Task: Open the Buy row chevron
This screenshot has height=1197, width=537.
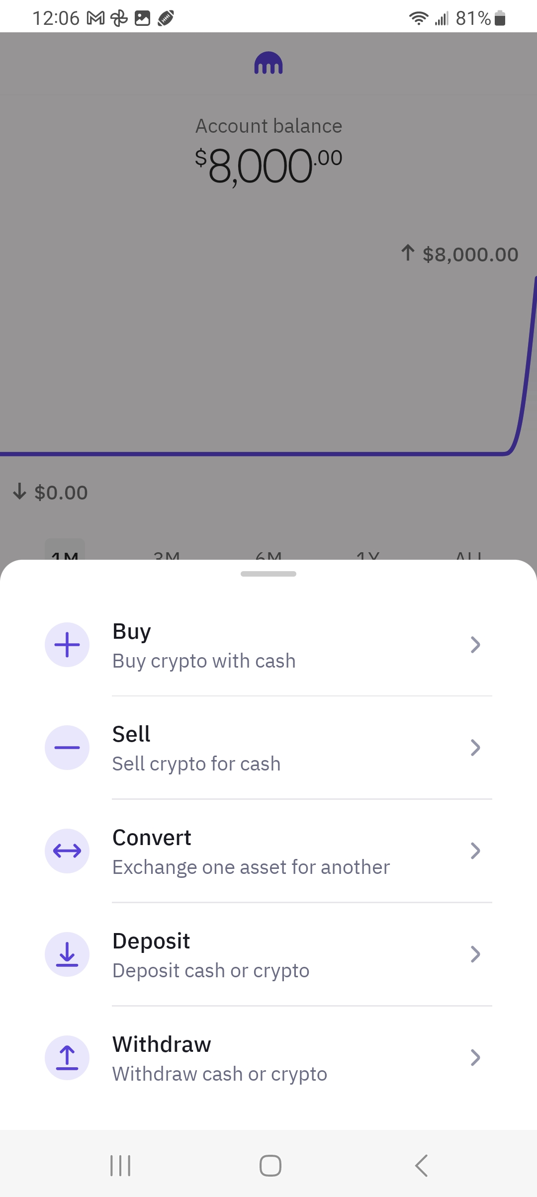Action: (x=475, y=645)
